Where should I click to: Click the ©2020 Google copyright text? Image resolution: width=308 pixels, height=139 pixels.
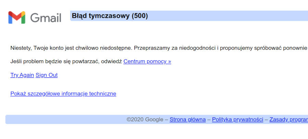[145, 119]
